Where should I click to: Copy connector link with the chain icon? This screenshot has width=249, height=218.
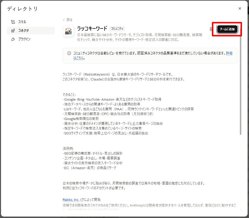(x=211, y=29)
